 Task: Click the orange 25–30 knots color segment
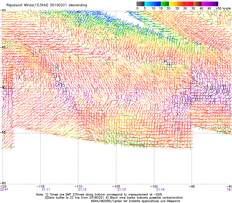[181, 4]
